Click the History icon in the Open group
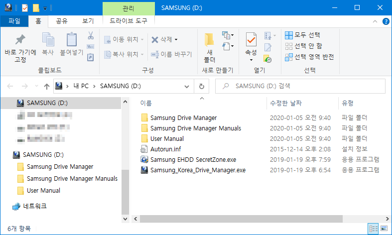This screenshot has width=392, height=235. point(267,59)
